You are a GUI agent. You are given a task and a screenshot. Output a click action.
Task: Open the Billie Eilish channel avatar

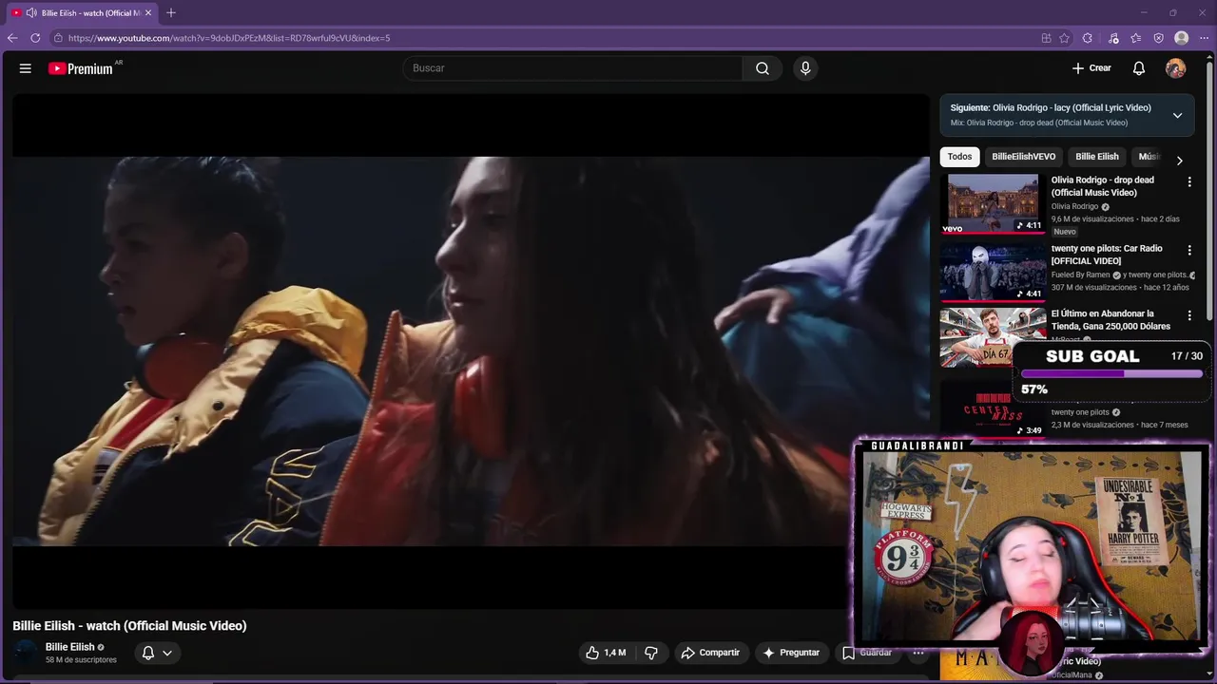coord(27,653)
